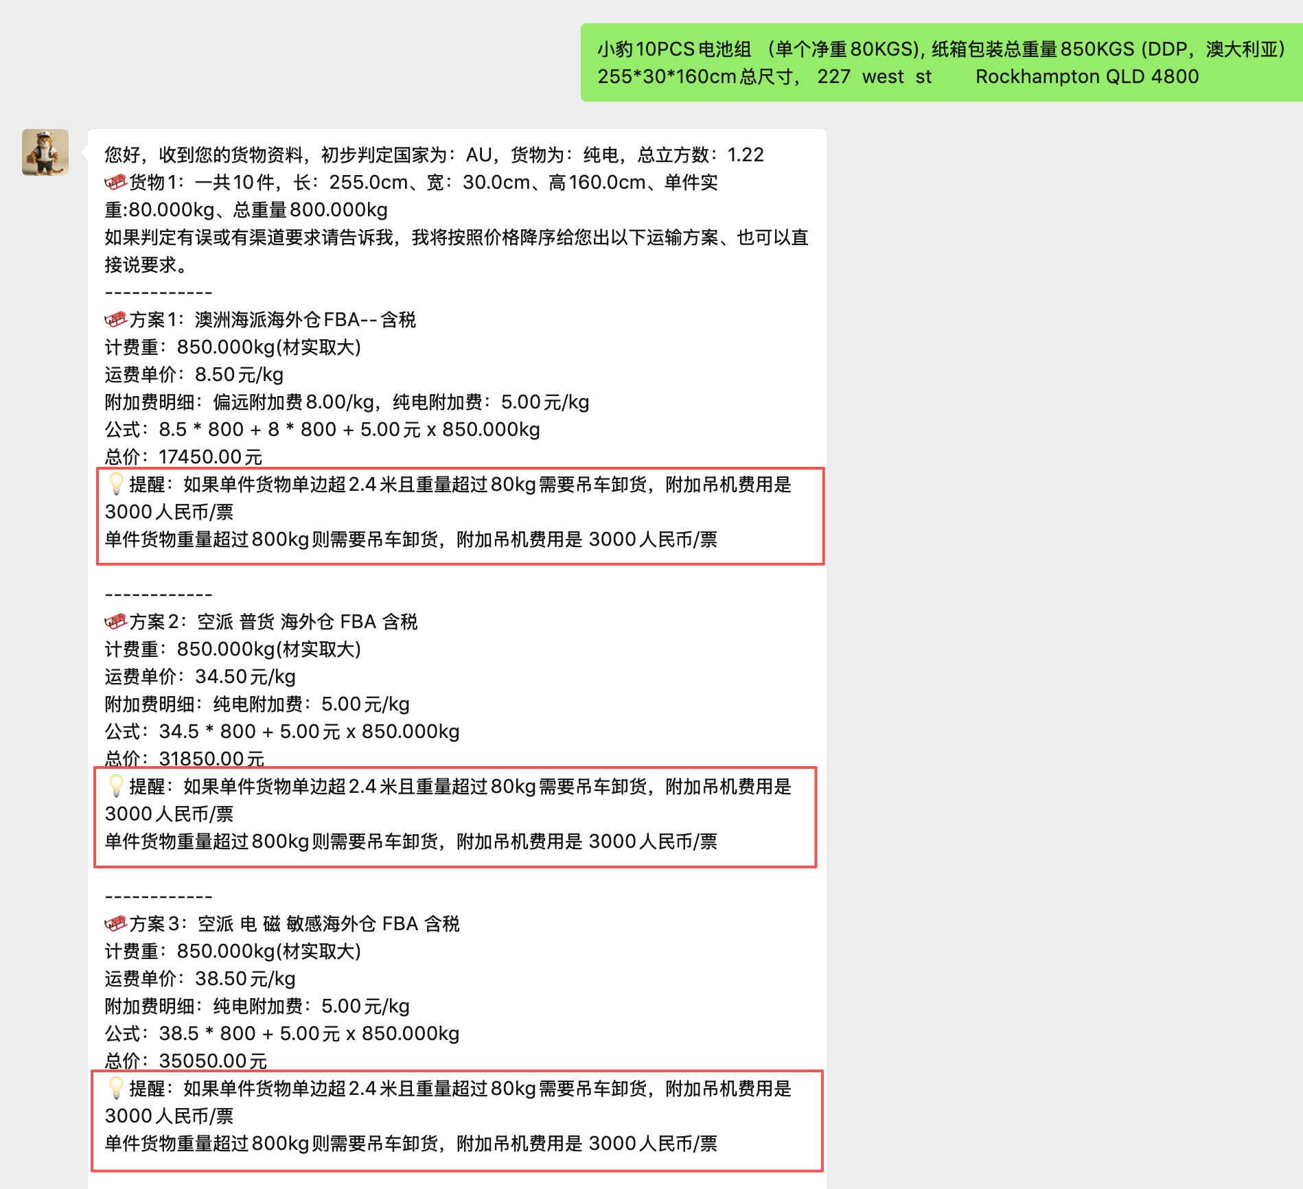The height and width of the screenshot is (1189, 1303).
Task: Click the parcel emoji beside 方案2
Action: pos(116,622)
